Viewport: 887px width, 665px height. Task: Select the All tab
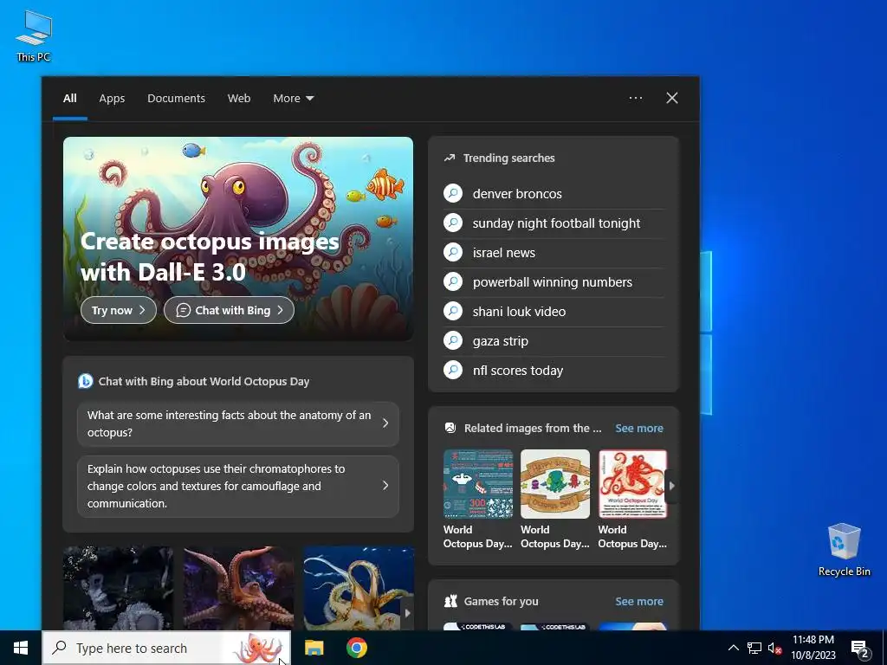pyautogui.click(x=69, y=99)
